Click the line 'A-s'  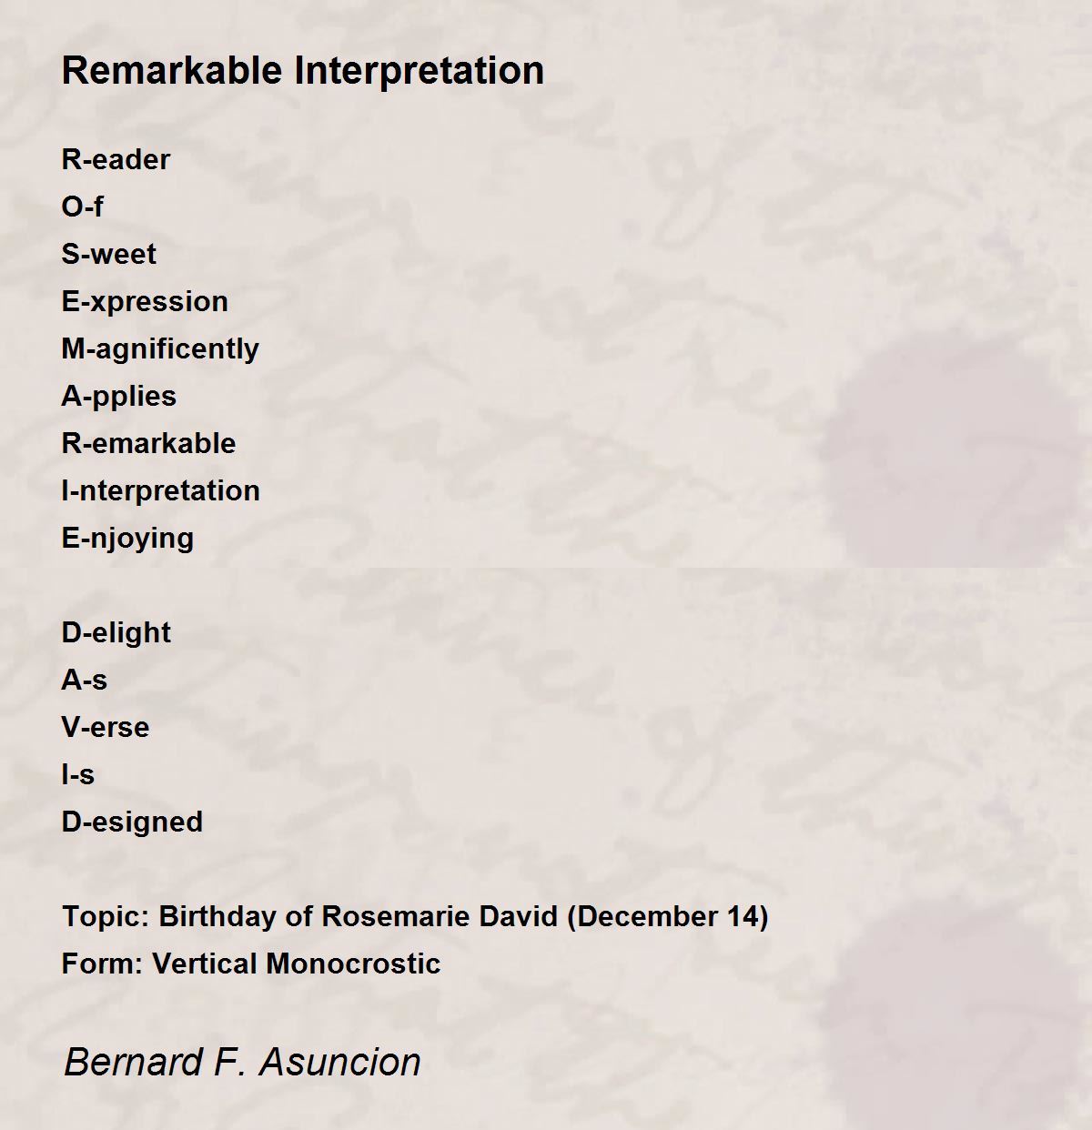[x=84, y=680]
